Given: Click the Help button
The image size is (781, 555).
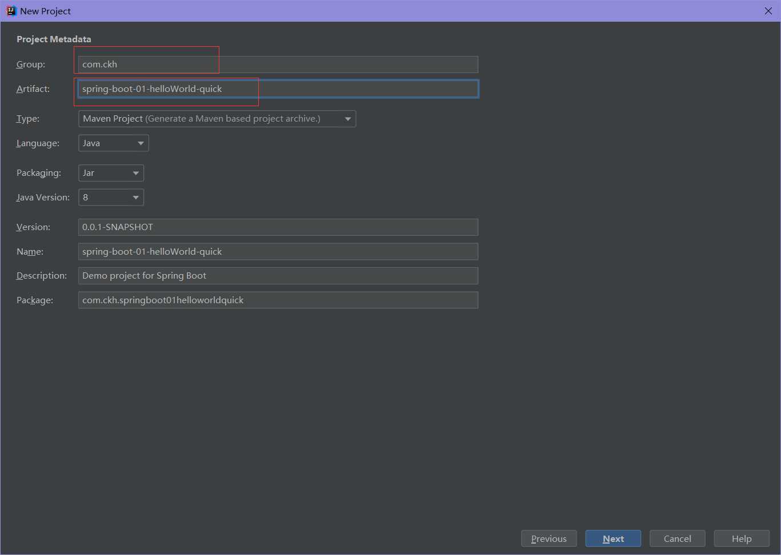Looking at the screenshot, I should [742, 538].
